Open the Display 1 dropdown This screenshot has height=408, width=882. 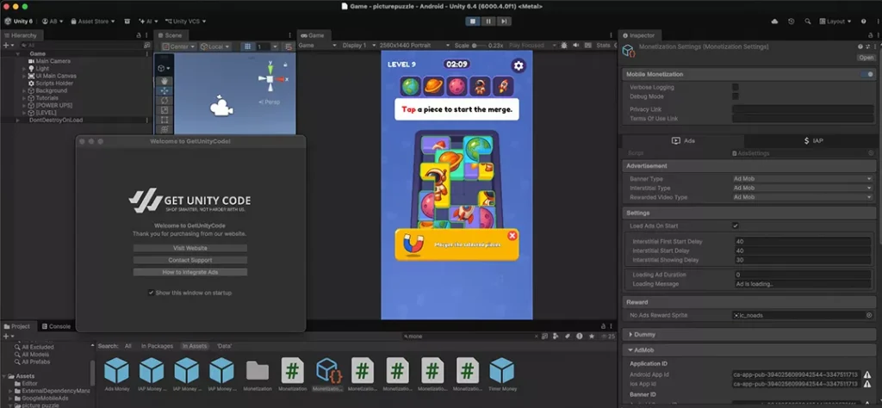pyautogui.click(x=357, y=45)
